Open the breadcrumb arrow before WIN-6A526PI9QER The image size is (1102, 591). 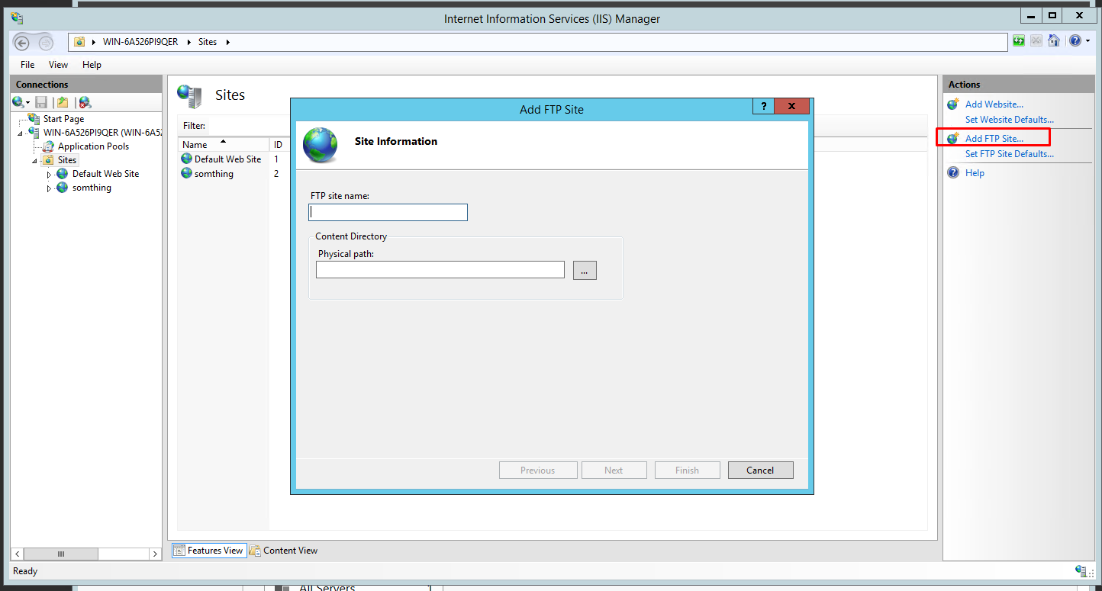[94, 42]
